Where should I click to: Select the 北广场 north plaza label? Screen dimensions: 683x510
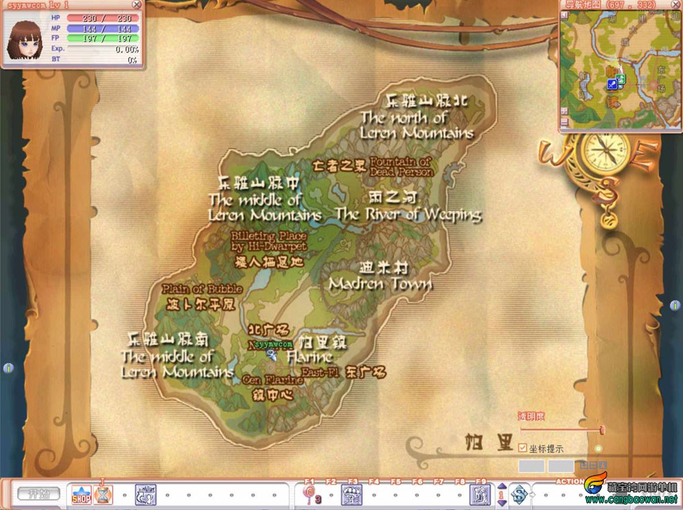click(268, 330)
